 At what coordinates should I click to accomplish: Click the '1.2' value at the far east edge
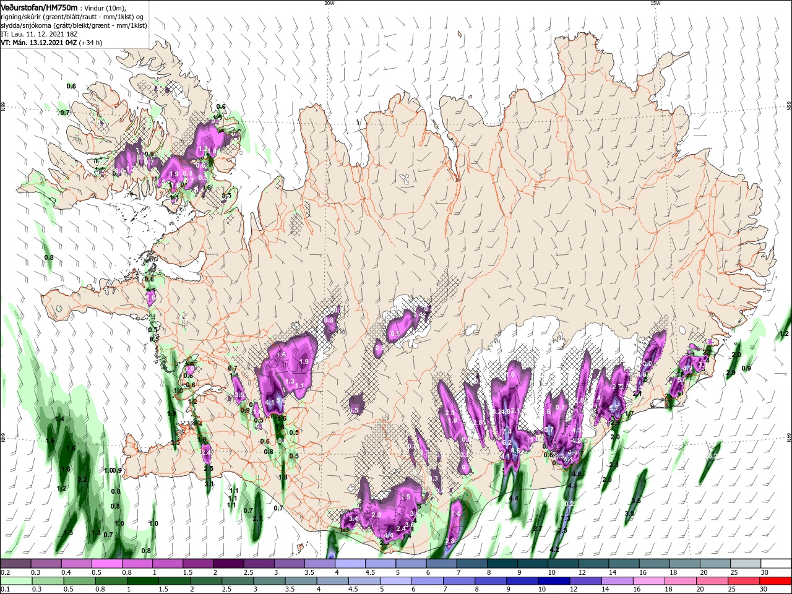click(x=785, y=334)
